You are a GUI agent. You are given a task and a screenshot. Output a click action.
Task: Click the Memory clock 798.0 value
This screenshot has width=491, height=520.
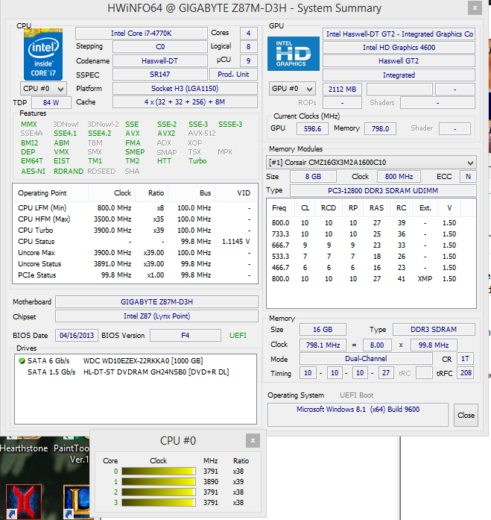coord(380,128)
